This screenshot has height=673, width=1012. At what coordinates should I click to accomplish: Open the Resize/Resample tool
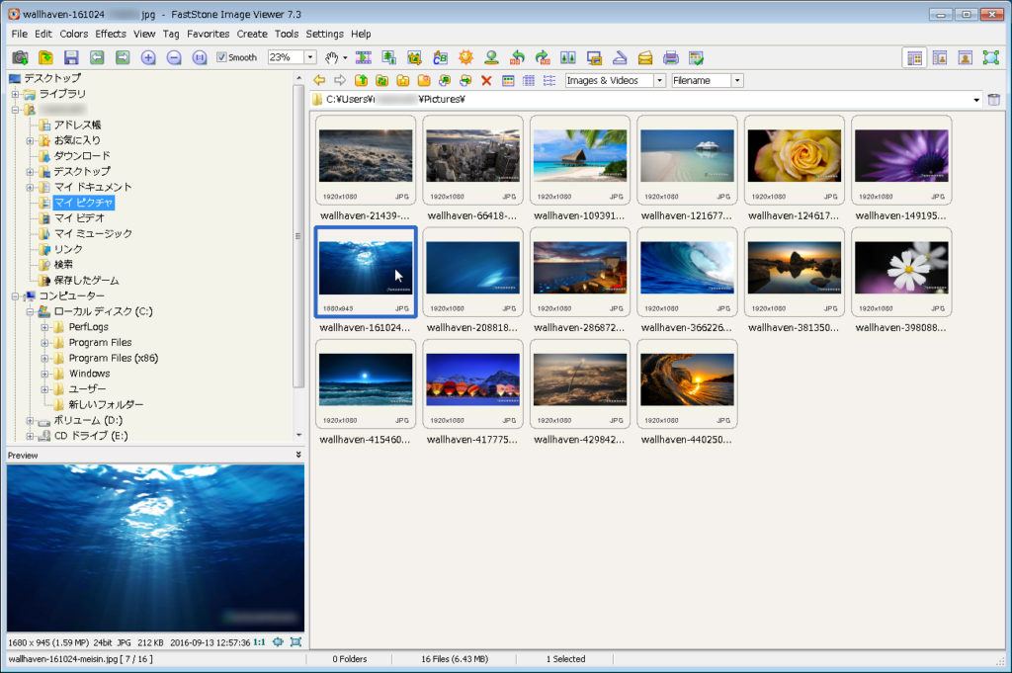pos(388,58)
